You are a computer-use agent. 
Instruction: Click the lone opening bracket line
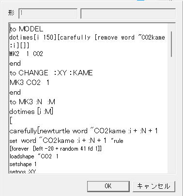pyautogui.click(x=11, y=121)
